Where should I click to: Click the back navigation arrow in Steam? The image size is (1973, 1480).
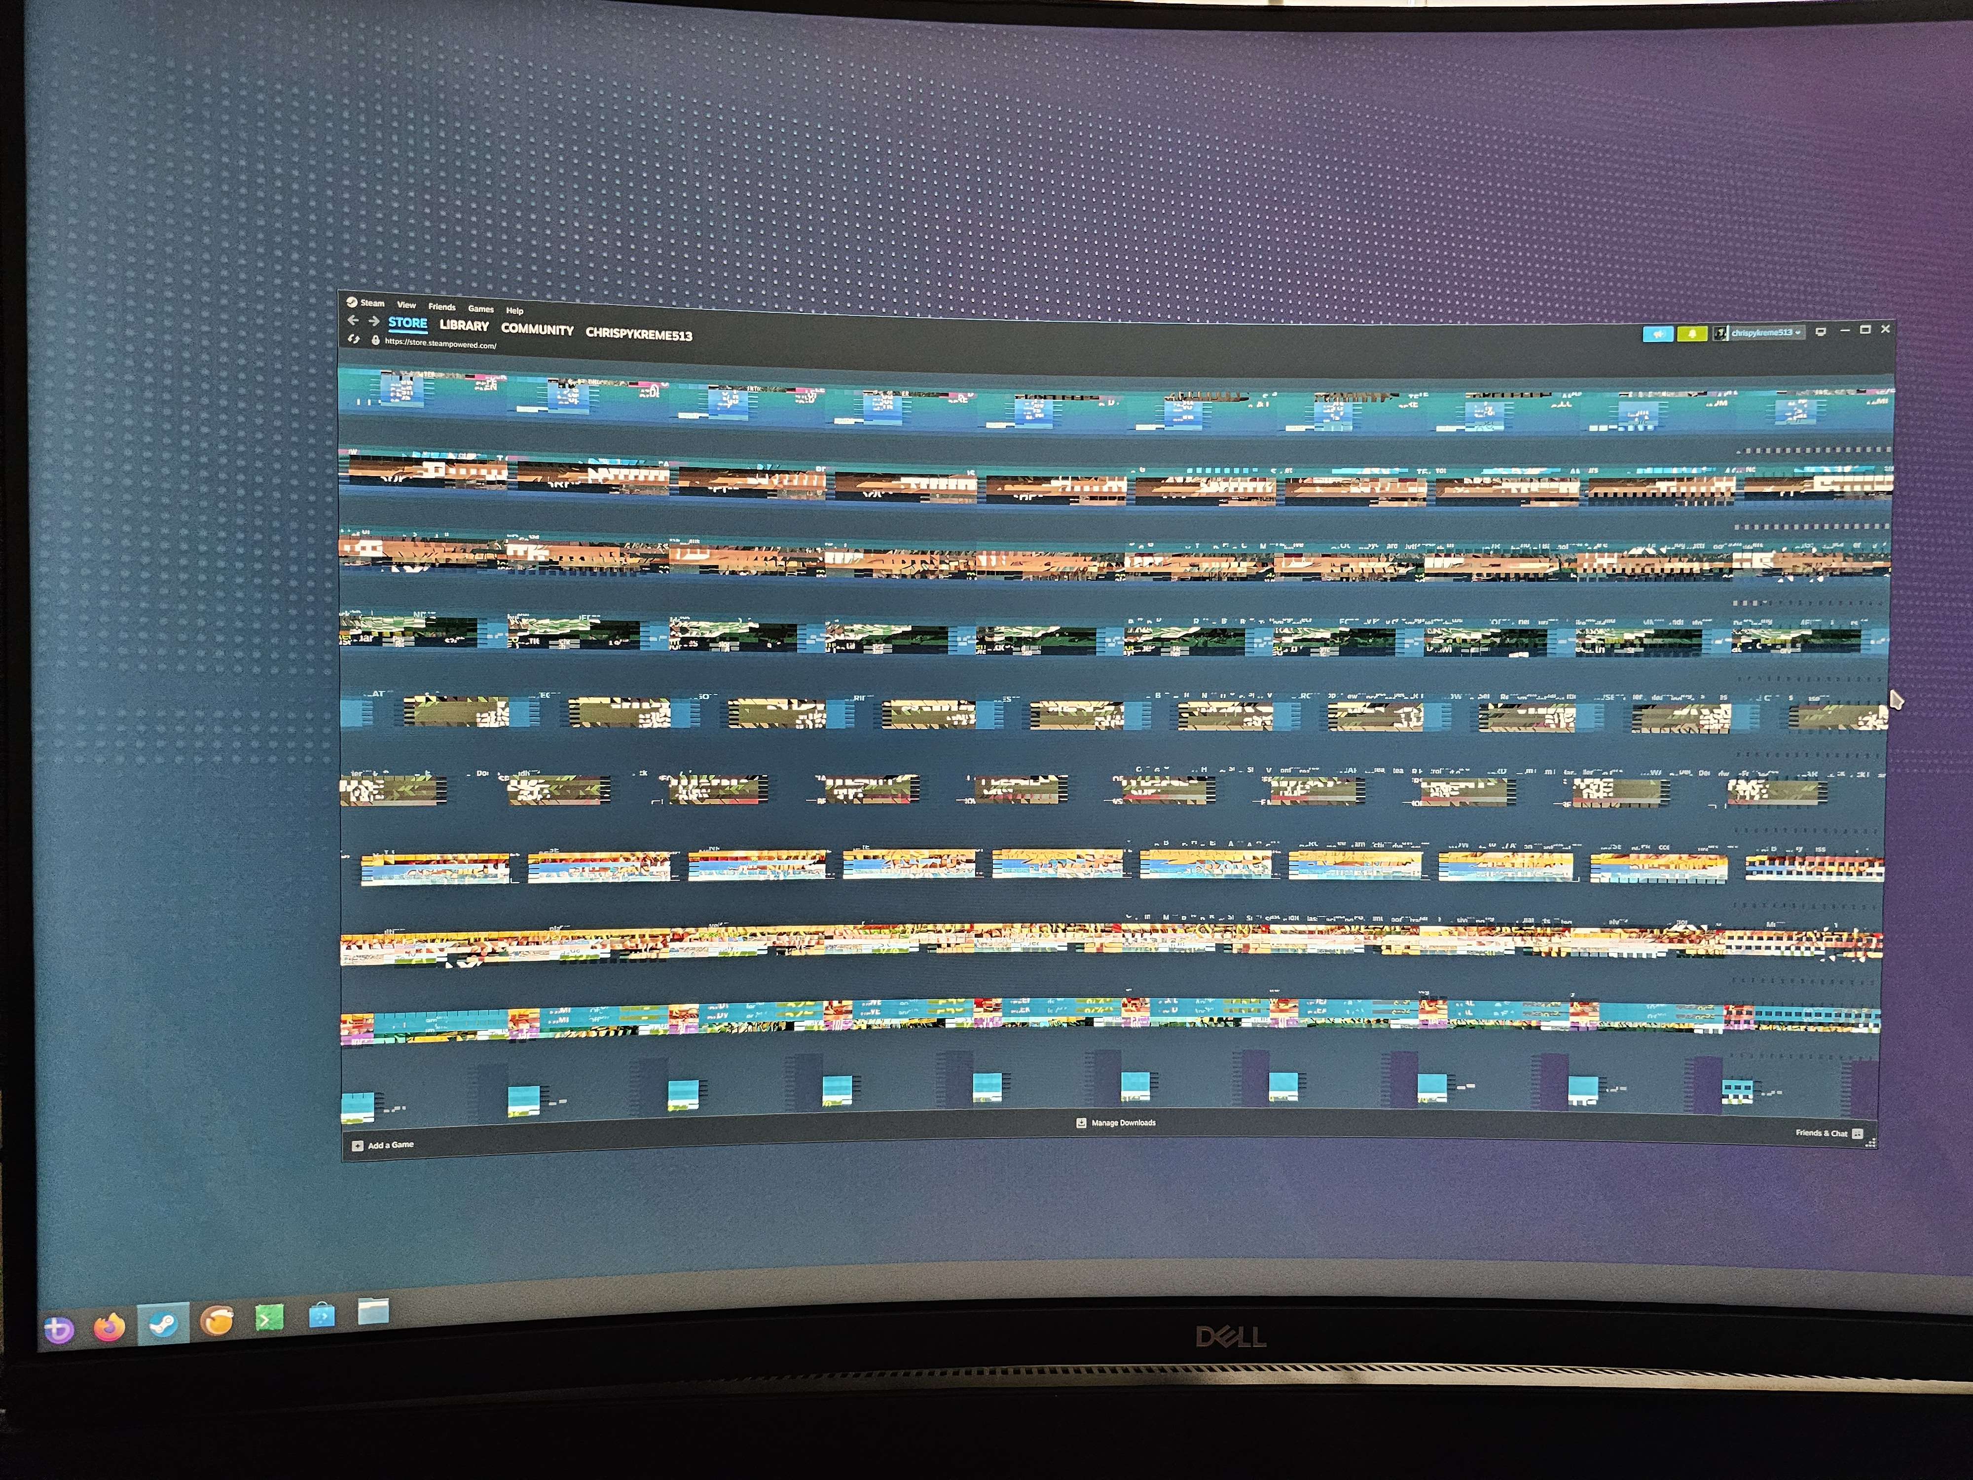click(x=353, y=320)
